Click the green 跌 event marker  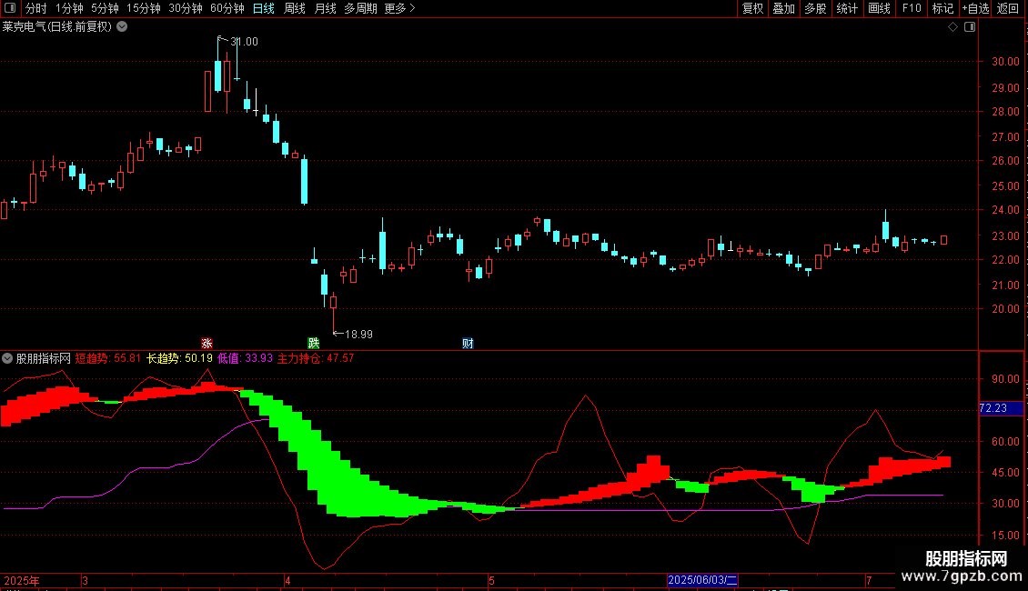[313, 344]
